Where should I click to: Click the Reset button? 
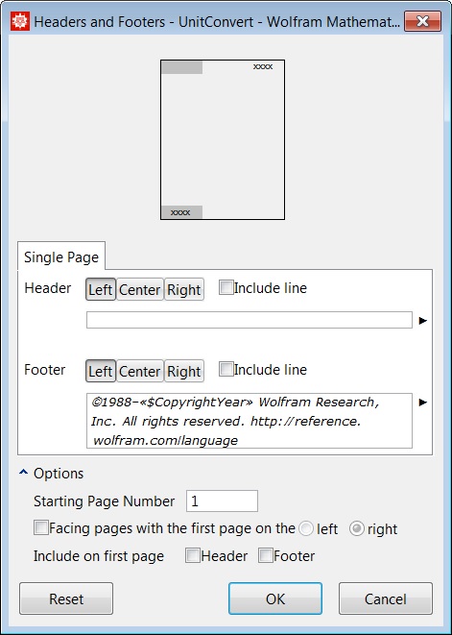tap(66, 598)
